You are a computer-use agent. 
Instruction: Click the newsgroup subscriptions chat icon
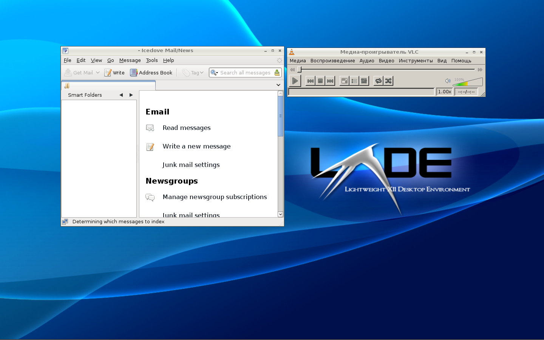pos(150,197)
